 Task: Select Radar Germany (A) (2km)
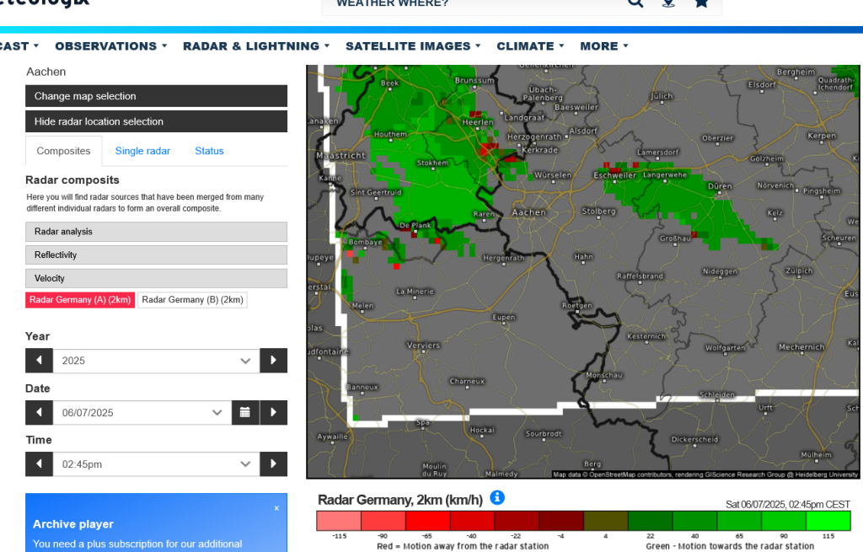[80, 300]
